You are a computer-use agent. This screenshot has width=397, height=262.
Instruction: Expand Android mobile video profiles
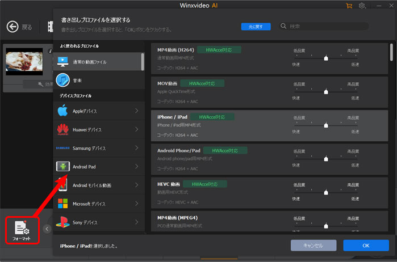coord(137,185)
